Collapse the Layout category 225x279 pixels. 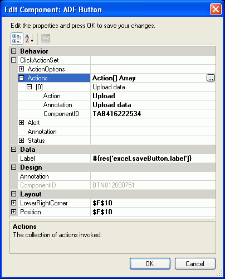(x=14, y=194)
